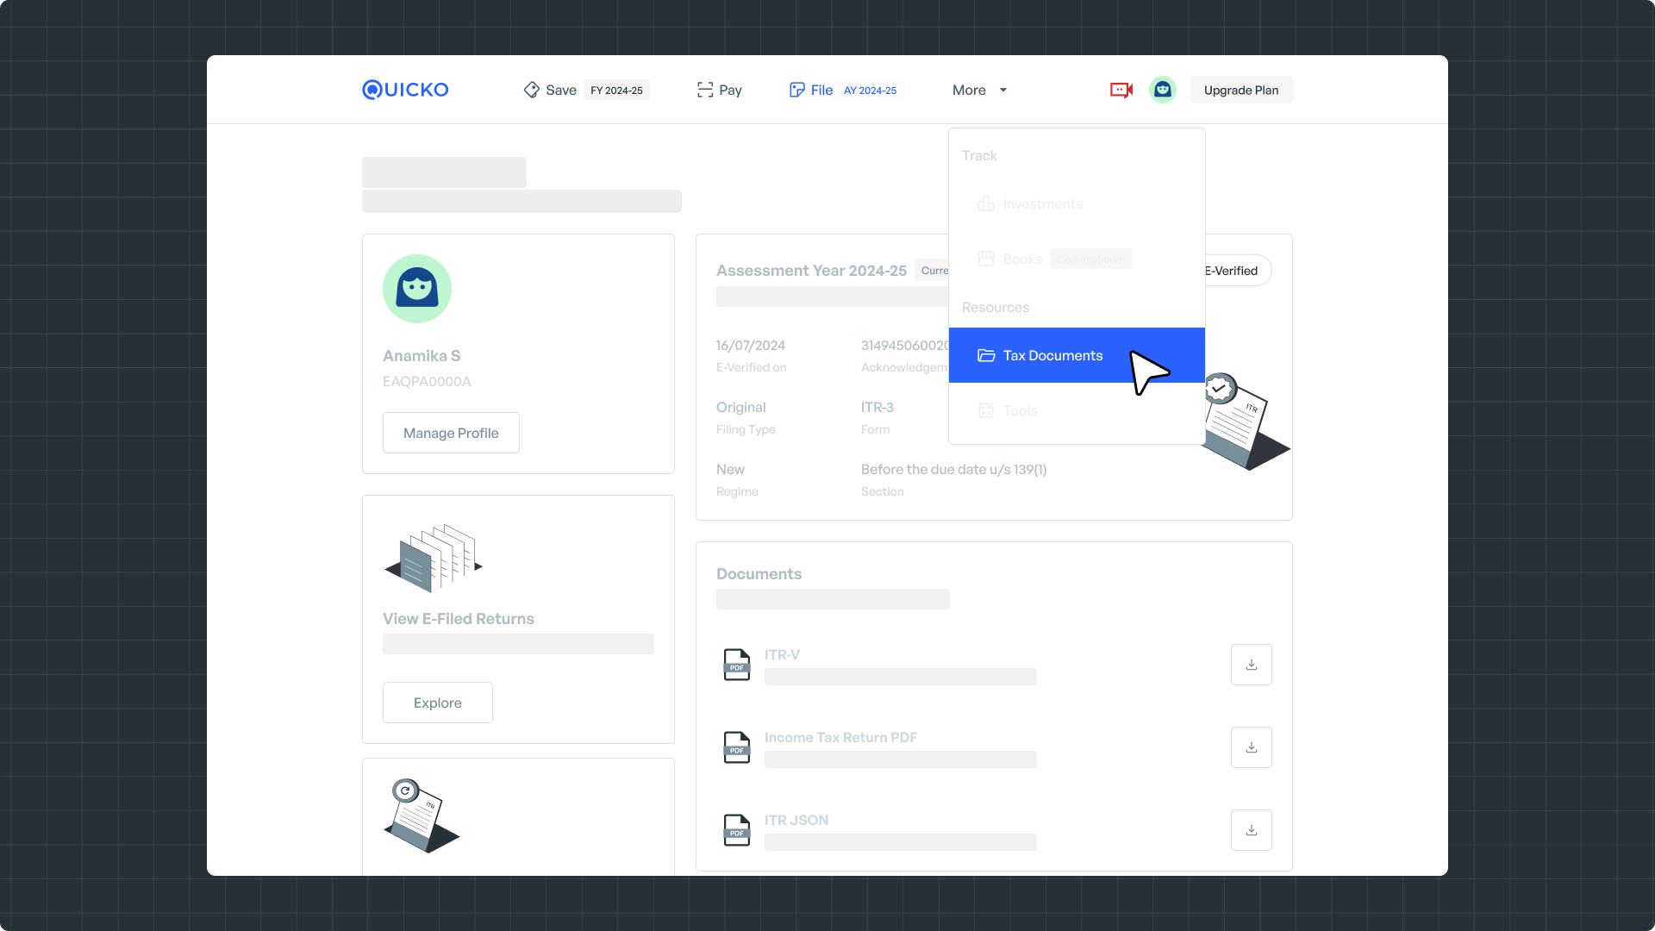Open Investments in the Track section

coord(1042,204)
